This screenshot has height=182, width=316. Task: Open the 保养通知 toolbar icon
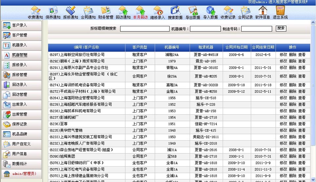[x=53, y=12]
